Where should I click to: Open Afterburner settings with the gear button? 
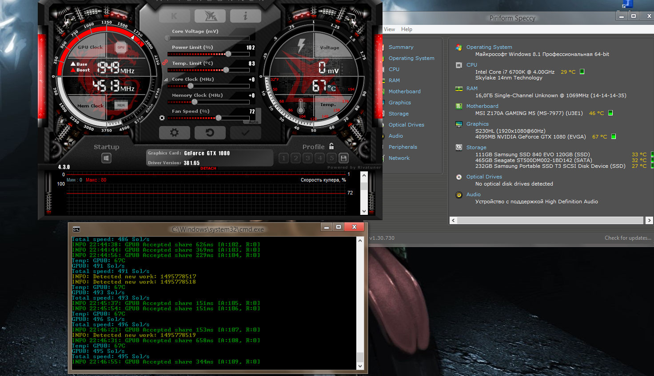[175, 133]
